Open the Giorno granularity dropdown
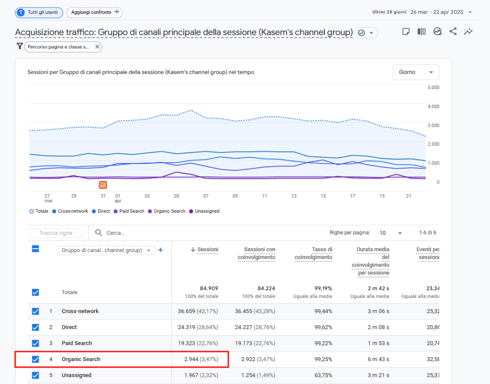Viewport: 490px width, 384px height. (x=416, y=72)
